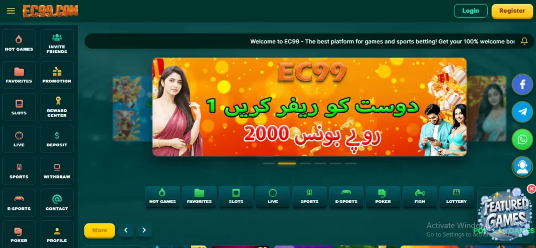Image resolution: width=536 pixels, height=248 pixels.
Task: Switch to the Fish category tab
Action: [420, 196]
